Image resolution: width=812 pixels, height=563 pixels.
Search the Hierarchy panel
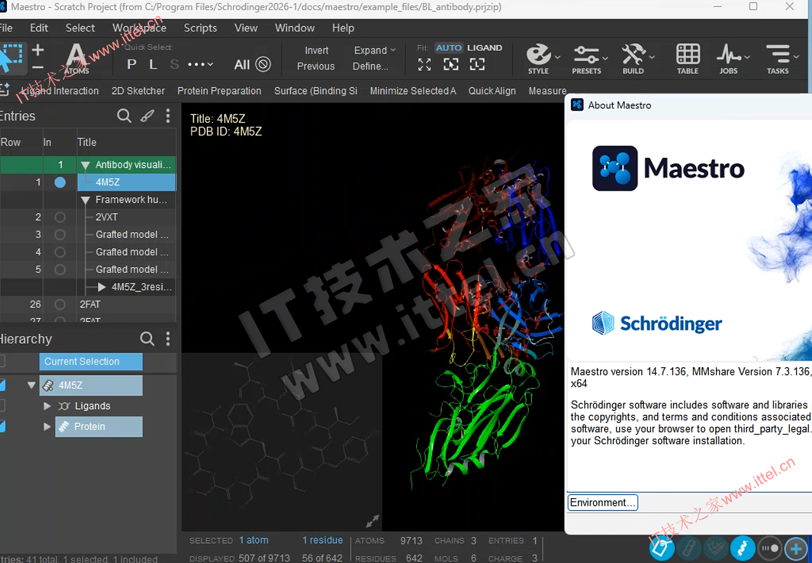tap(147, 338)
